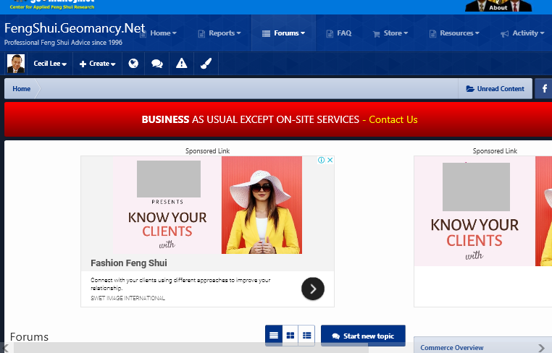This screenshot has width=552, height=353.
Task: Switch forums to grid view
Action: point(290,336)
